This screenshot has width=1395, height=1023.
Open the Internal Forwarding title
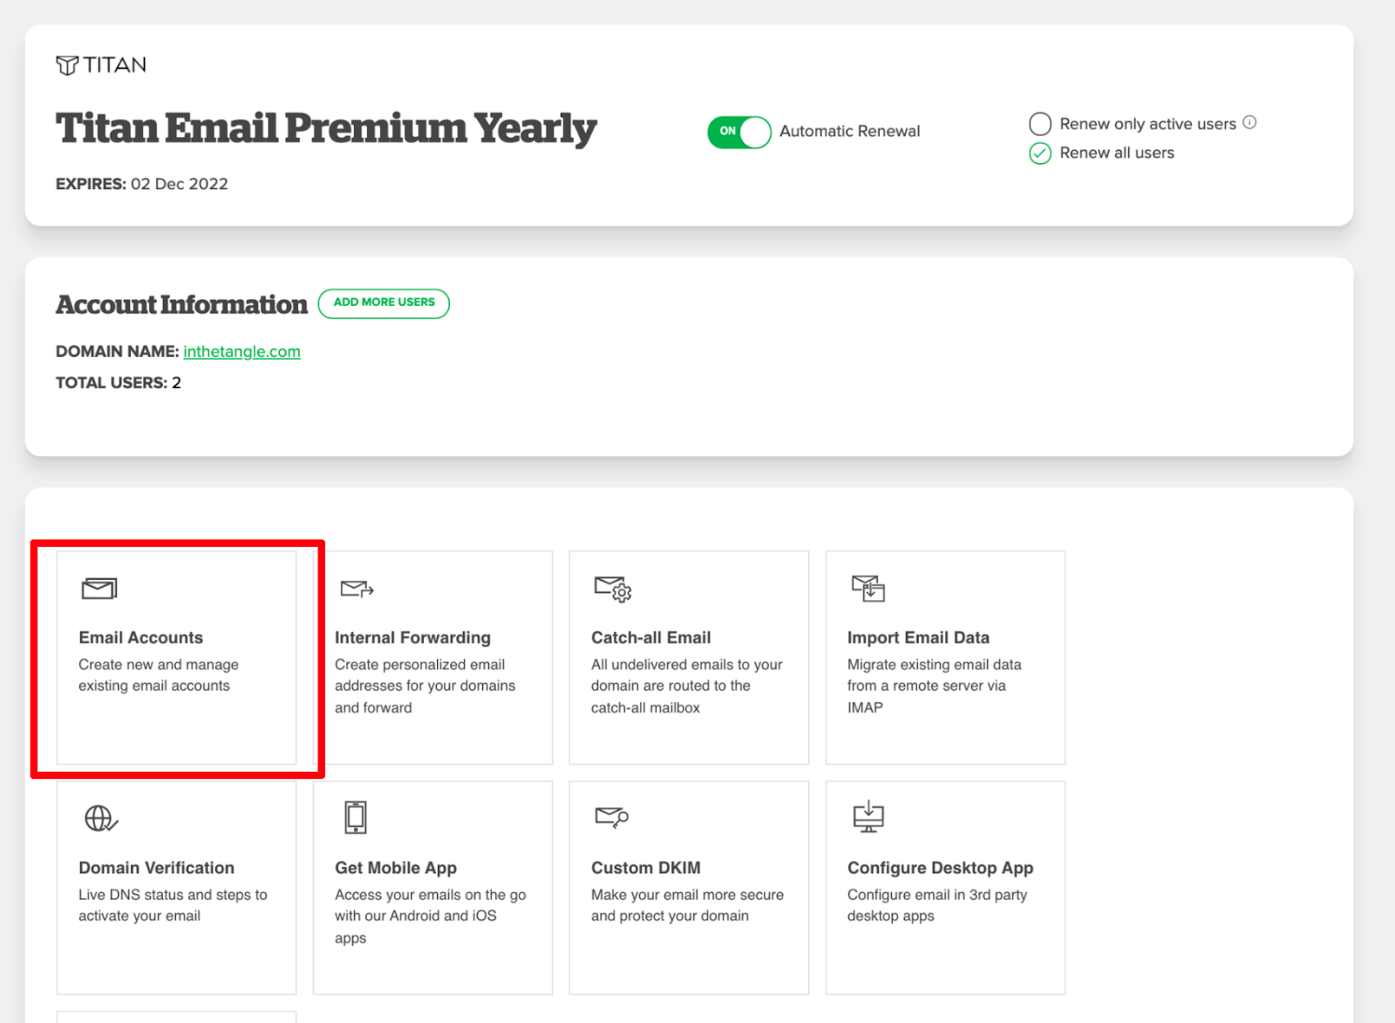(412, 638)
